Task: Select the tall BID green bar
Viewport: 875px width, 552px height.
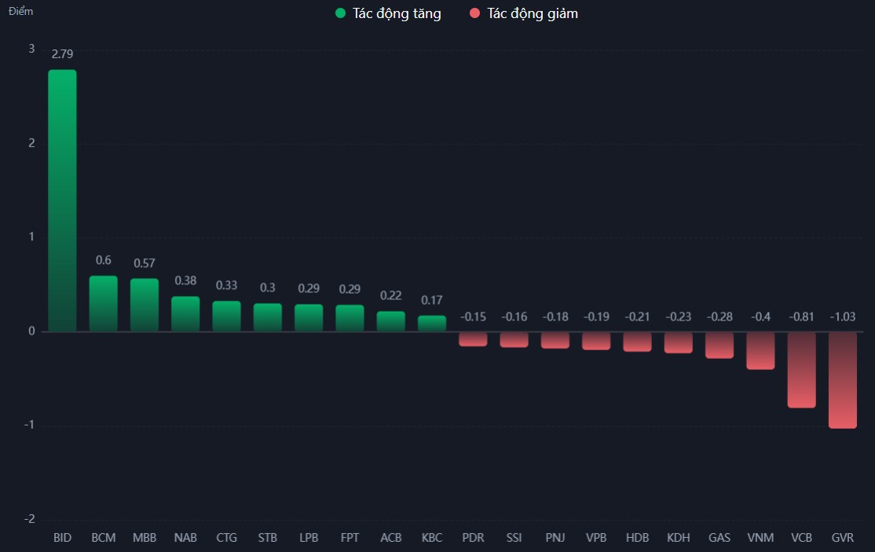Action: (62, 200)
